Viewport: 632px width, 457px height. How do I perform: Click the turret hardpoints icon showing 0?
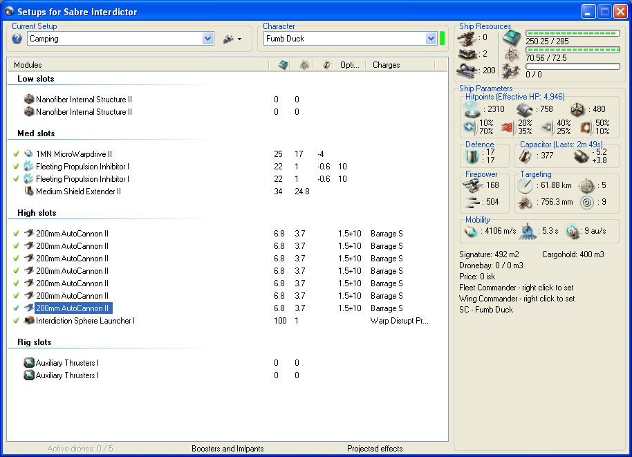[x=467, y=38]
